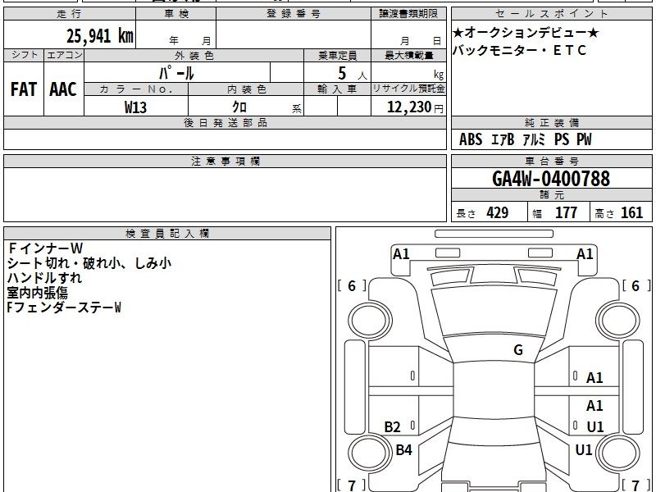This screenshot has height=492, width=656.
Task: Click the 後日発送部品 header bar
Action: click(225, 122)
